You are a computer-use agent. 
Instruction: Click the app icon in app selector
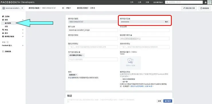4,8
